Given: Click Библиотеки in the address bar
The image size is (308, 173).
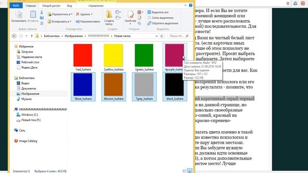Looking at the screenshot, I should pos(51,36).
